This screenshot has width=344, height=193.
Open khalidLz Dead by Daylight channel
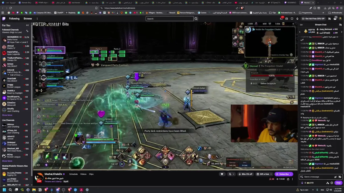tap(16, 92)
